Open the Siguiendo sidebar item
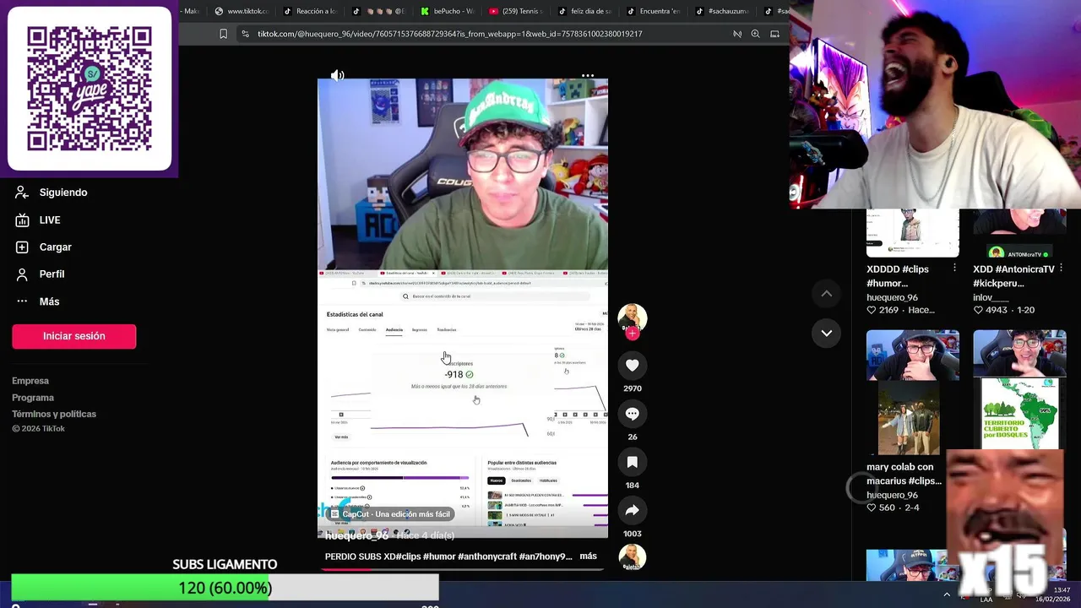 pyautogui.click(x=52, y=193)
